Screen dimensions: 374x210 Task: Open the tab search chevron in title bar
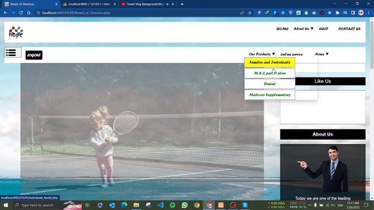tap(335, 4)
